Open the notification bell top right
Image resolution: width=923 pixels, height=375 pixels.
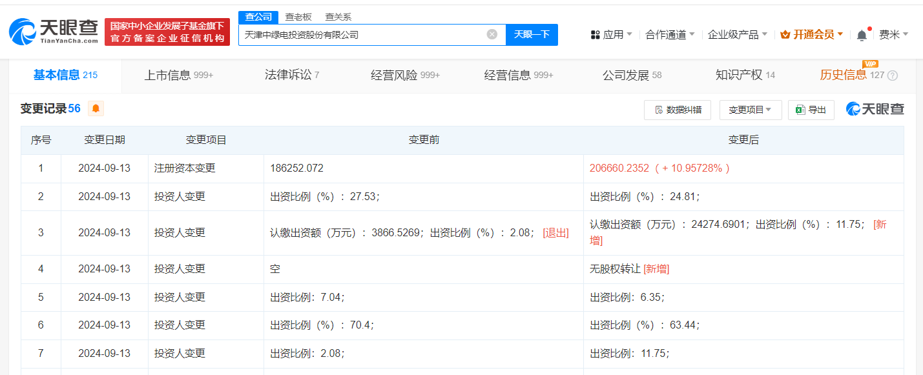click(x=861, y=34)
